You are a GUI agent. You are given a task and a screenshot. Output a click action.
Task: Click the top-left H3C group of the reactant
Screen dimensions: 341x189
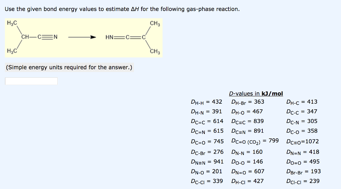[12, 23]
